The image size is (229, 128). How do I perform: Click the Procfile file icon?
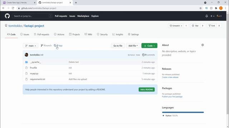[26, 68]
